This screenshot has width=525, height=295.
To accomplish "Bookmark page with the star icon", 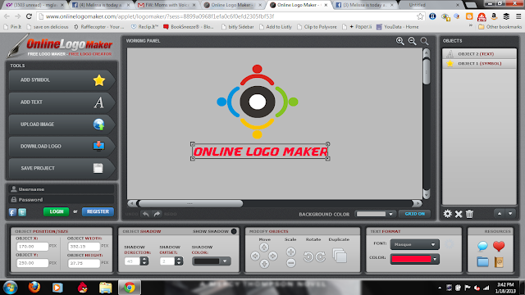I will (x=420, y=16).
